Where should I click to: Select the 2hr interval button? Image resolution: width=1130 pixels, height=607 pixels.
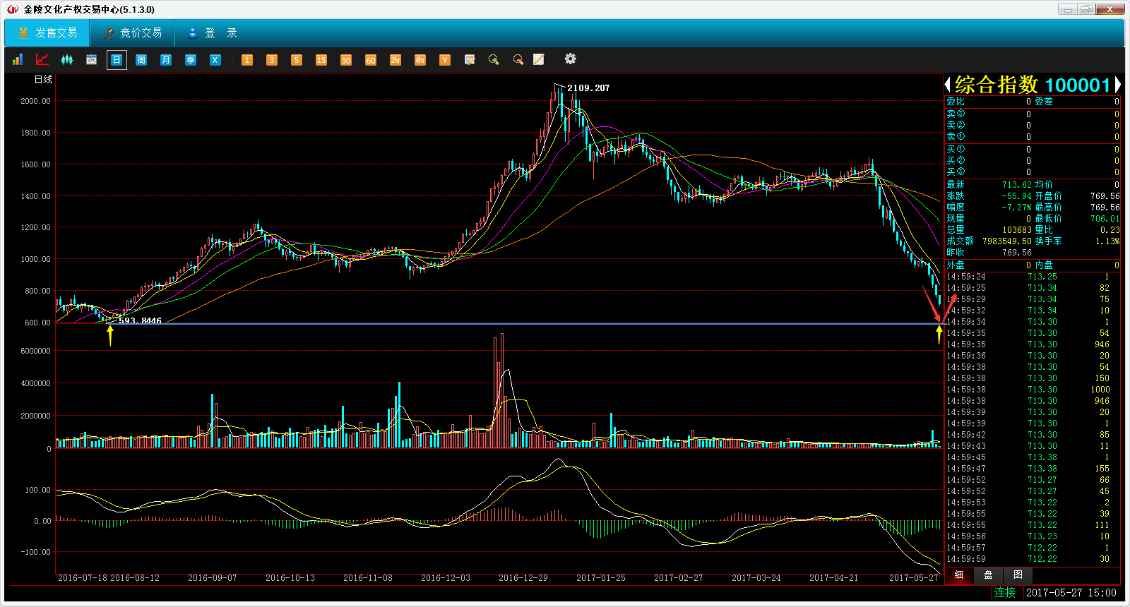395,60
